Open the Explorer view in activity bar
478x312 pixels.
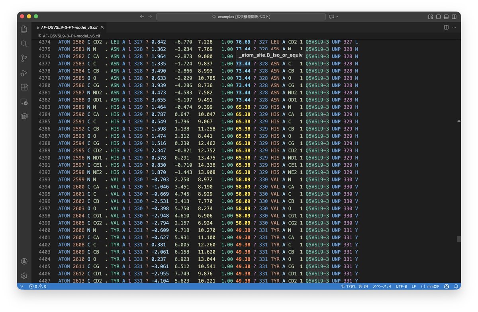point(24,29)
